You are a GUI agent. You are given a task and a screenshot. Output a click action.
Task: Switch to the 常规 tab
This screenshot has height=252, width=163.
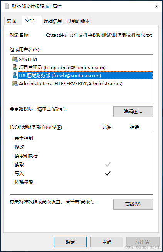(11, 21)
